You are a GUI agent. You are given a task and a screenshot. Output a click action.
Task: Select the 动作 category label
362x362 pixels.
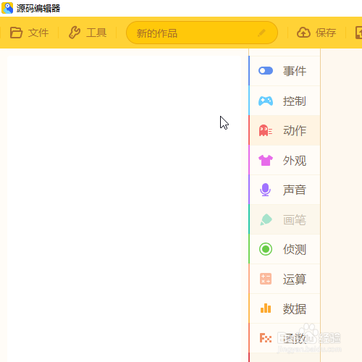coord(295,130)
